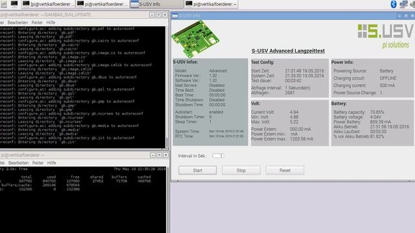Click the S.USV pi solutions logo
Screen dimensions: 415x233
click(385, 36)
